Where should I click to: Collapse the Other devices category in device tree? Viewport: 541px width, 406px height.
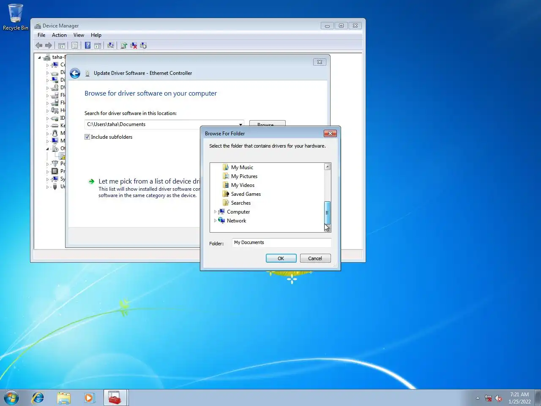tap(47, 148)
